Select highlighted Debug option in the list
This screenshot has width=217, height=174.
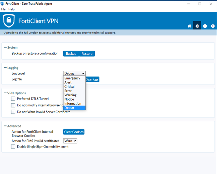pyautogui.click(x=74, y=108)
